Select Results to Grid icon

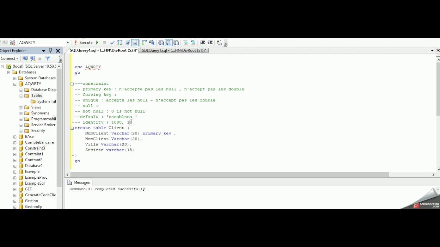(168, 43)
